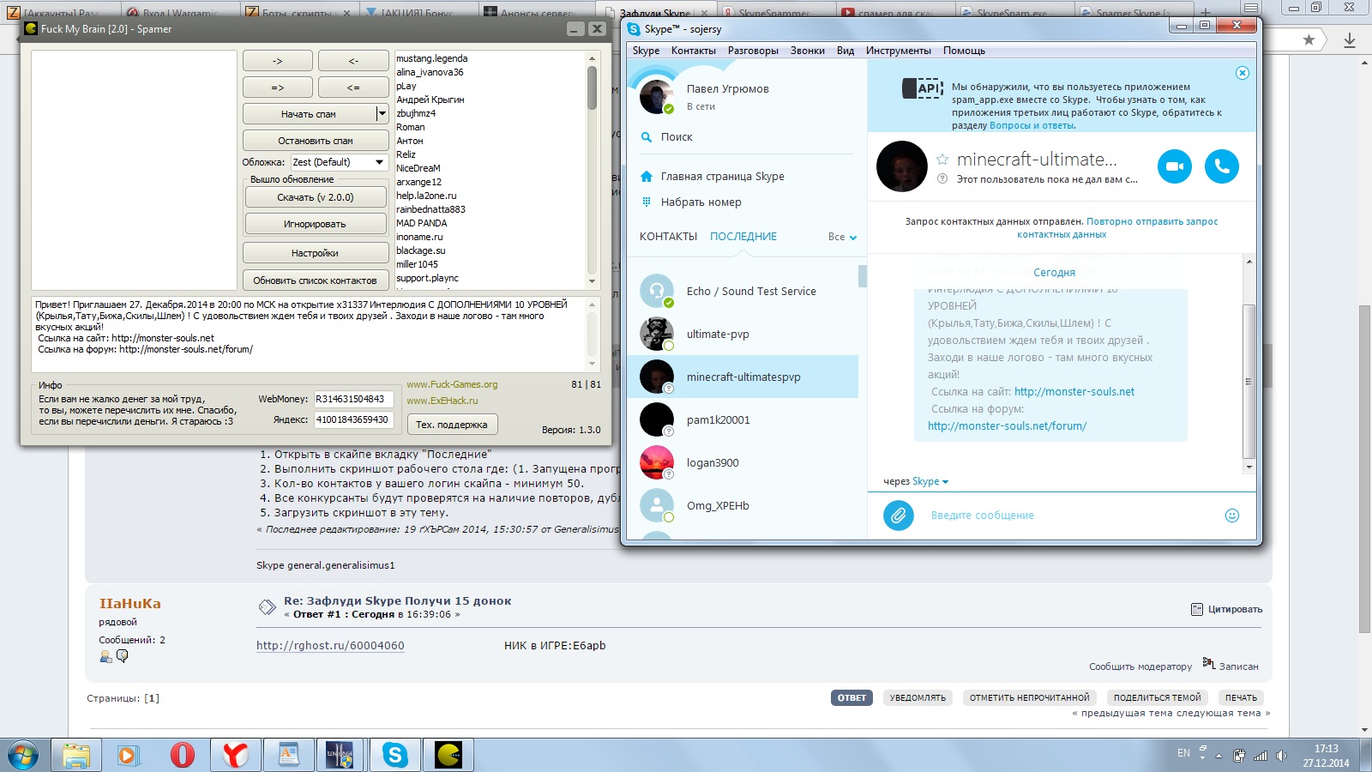This screenshot has width=1372, height=772.
Task: Click Остановить спам button
Action: pos(315,140)
